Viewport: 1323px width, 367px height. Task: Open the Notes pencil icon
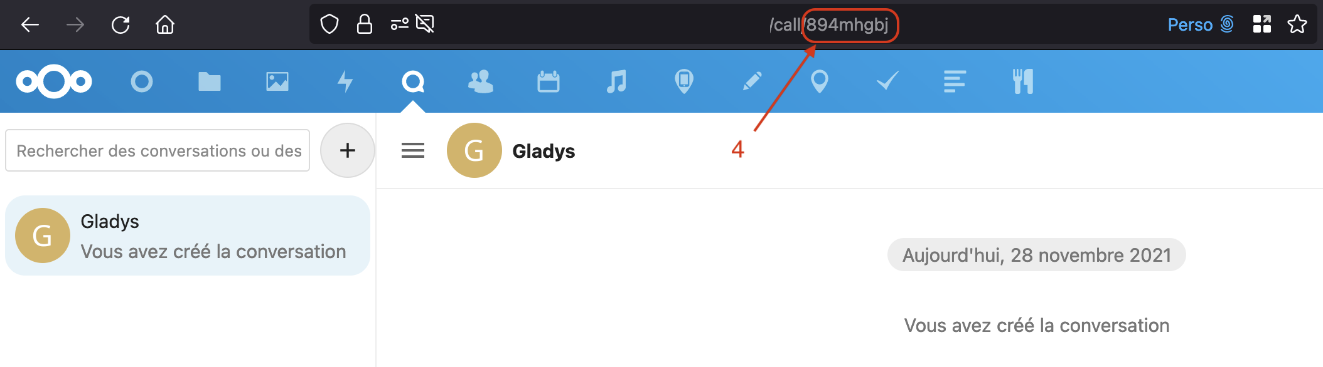(x=752, y=81)
